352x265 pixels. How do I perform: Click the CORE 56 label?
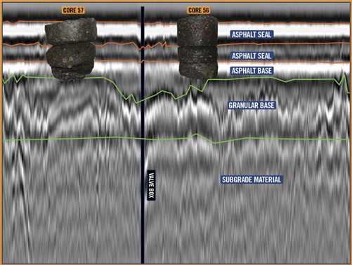pyautogui.click(x=199, y=11)
